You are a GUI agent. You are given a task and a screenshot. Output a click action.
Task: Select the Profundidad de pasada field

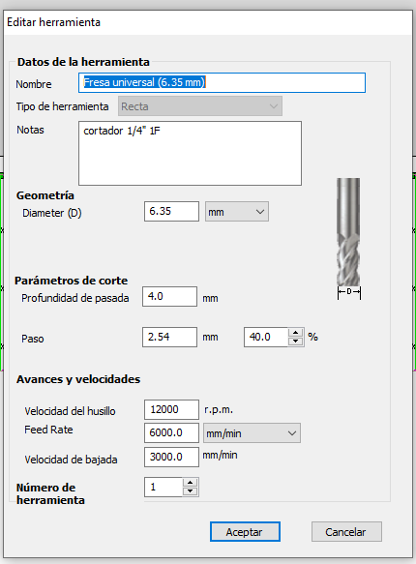pos(169,297)
